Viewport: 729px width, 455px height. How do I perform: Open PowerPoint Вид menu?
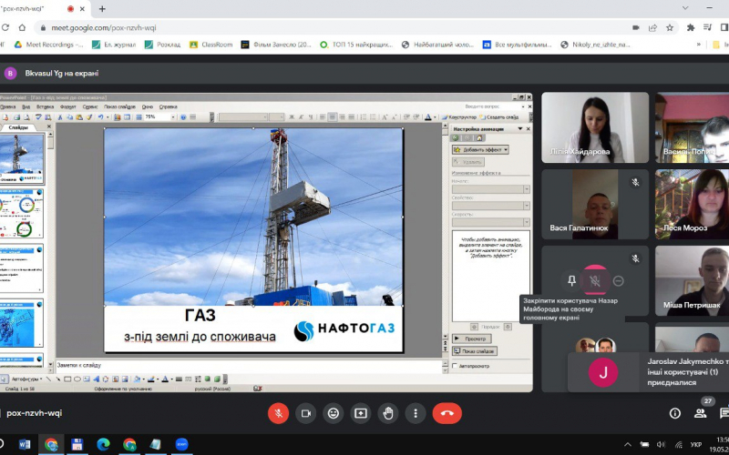pos(26,106)
